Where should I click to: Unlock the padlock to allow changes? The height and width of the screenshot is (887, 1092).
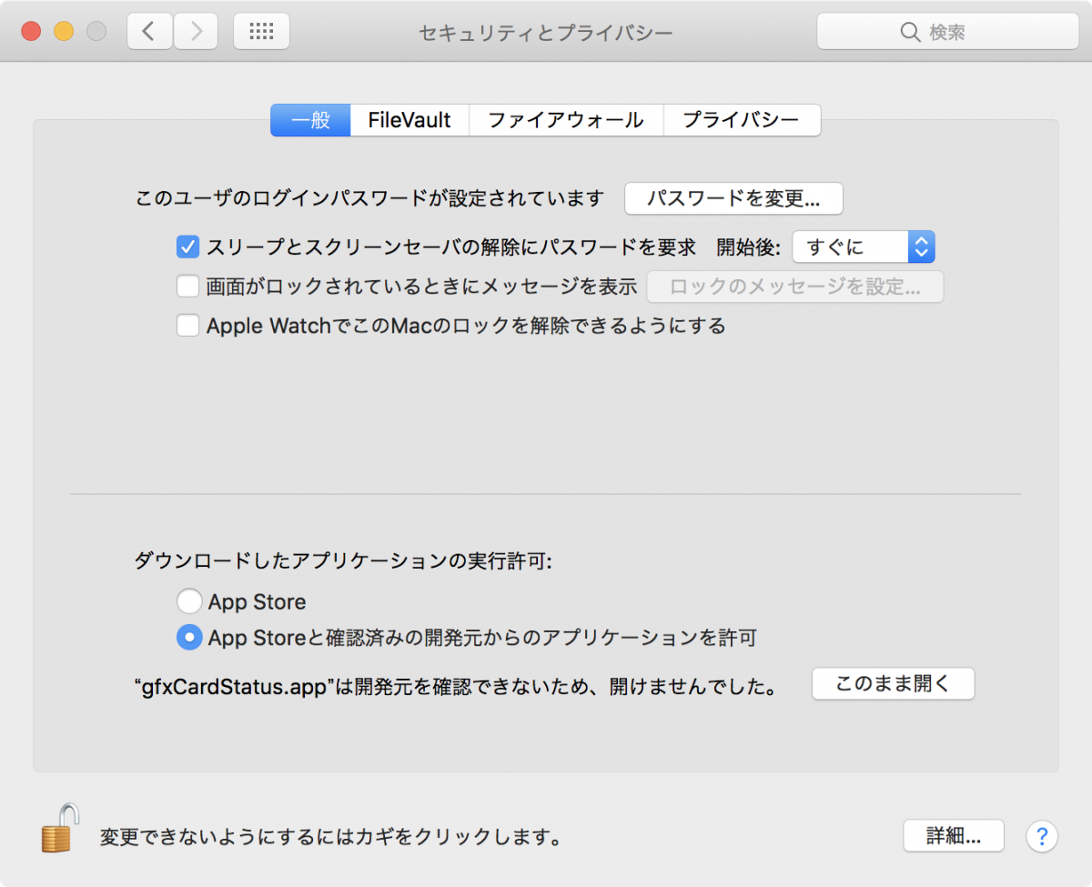tap(56, 834)
